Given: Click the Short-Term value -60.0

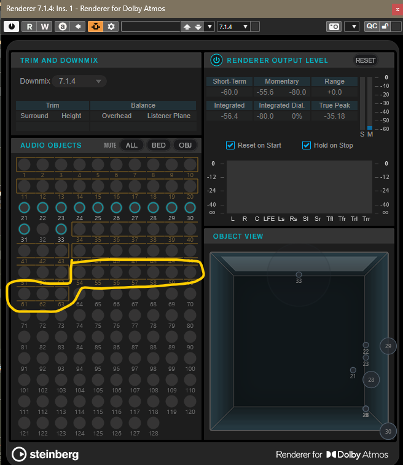Looking at the screenshot, I should coord(229,92).
